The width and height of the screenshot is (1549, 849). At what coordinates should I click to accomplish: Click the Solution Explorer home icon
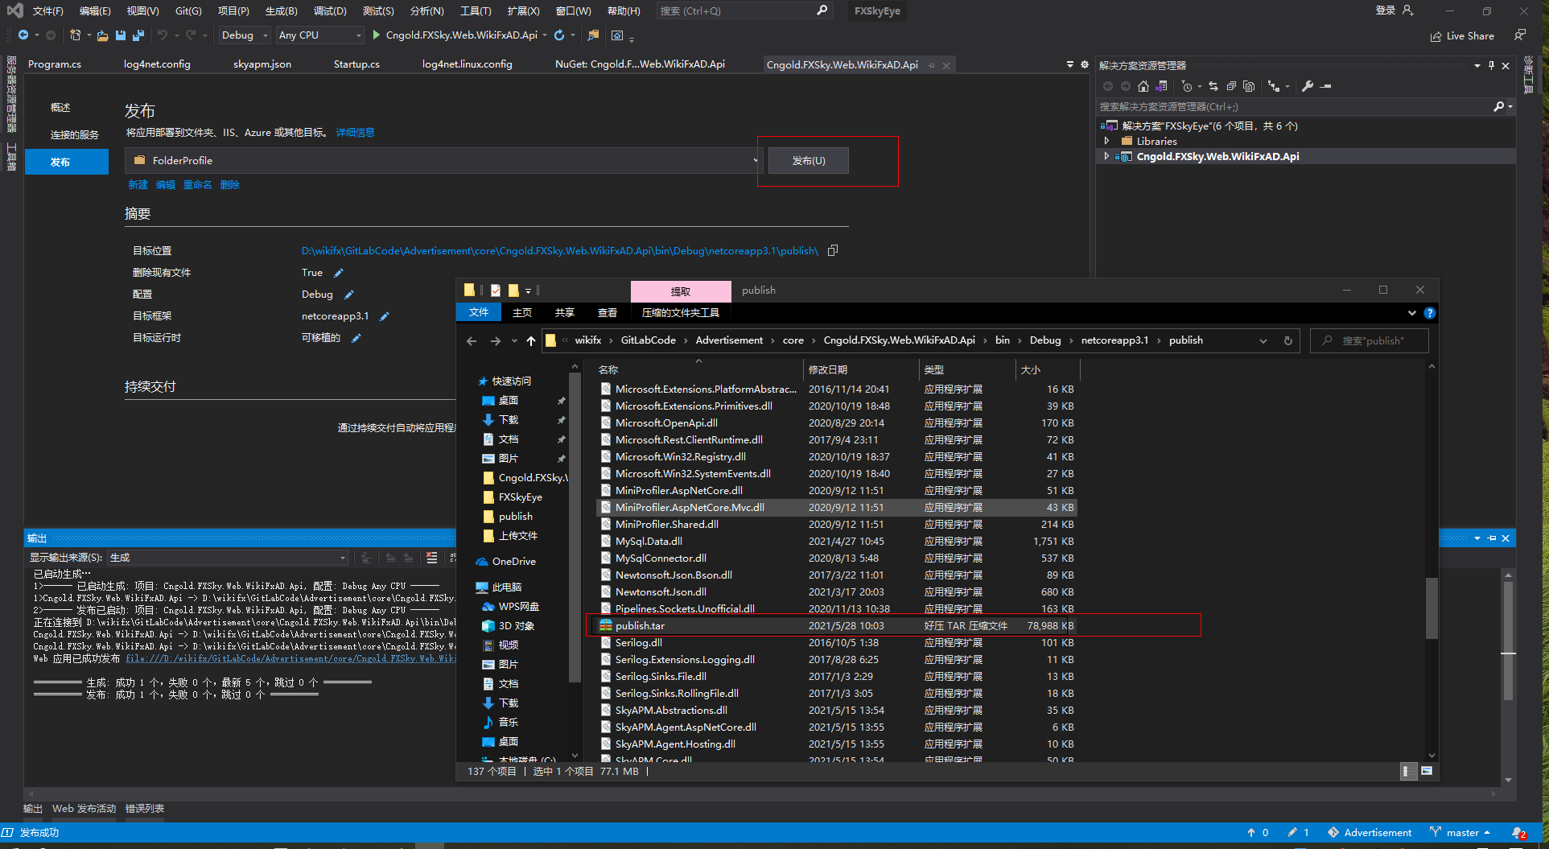coord(1143,86)
